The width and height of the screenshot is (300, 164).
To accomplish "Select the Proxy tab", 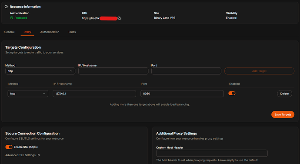I will (27, 32).
